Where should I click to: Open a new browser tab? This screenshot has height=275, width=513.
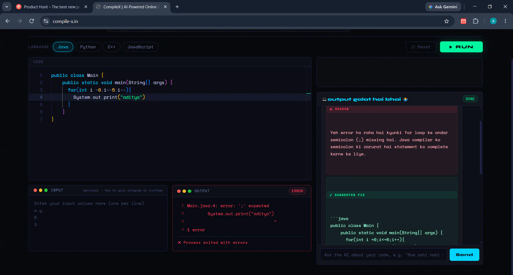[x=177, y=7]
